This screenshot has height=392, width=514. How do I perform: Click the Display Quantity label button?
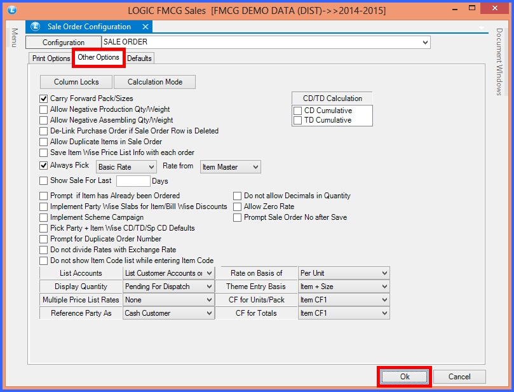tap(81, 287)
